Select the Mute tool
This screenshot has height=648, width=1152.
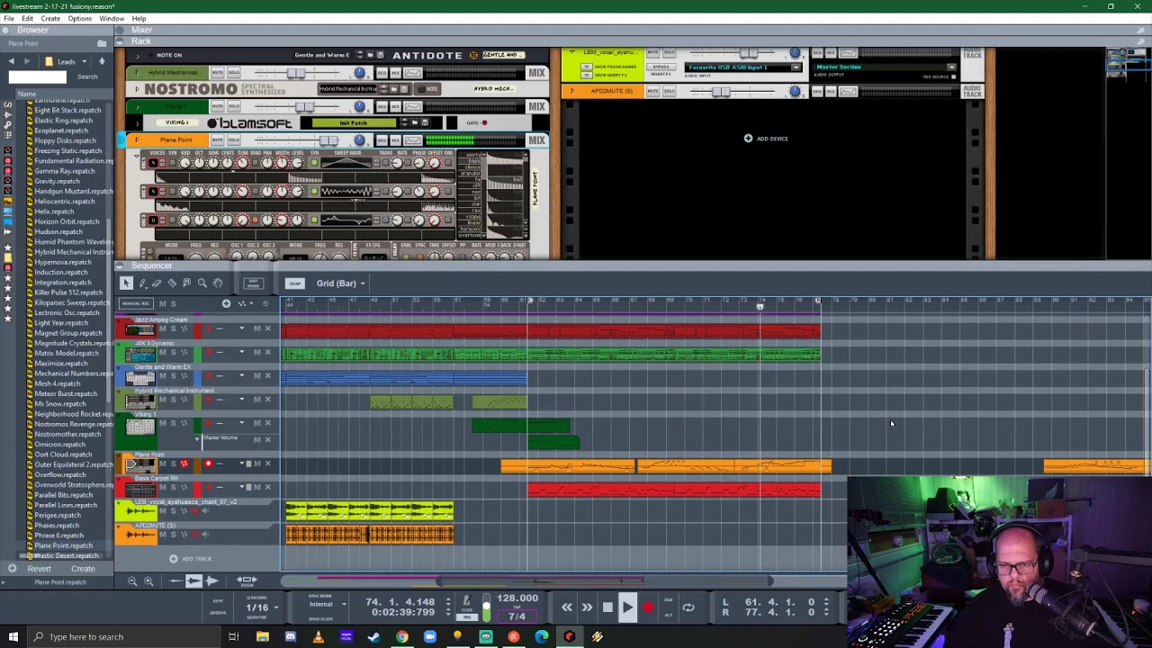pos(187,283)
